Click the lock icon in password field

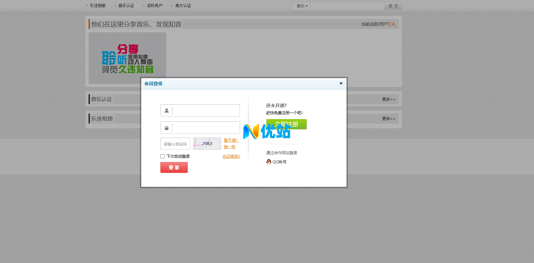(166, 128)
